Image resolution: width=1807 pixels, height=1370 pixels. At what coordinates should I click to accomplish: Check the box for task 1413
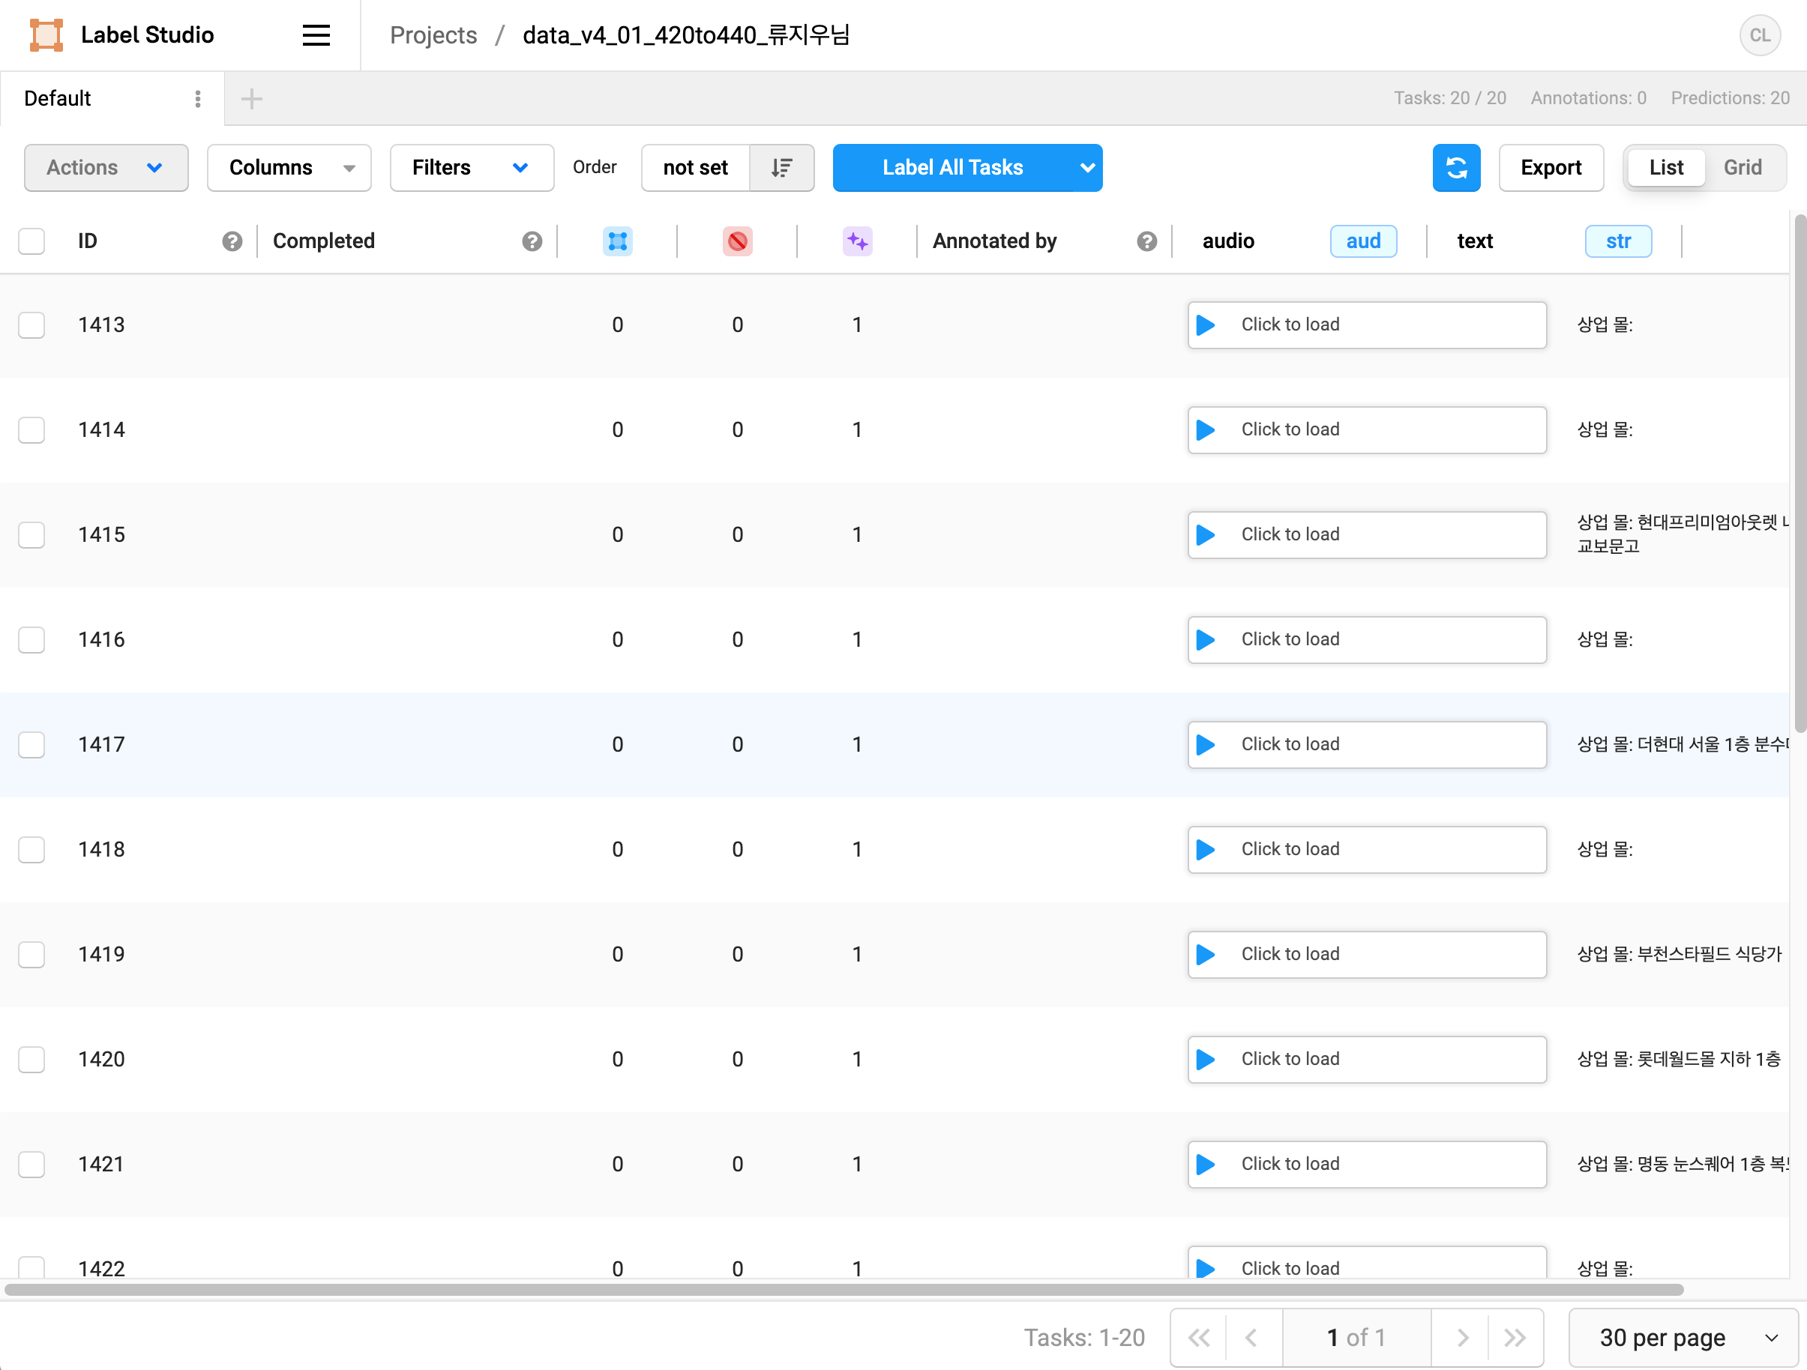pos(31,325)
